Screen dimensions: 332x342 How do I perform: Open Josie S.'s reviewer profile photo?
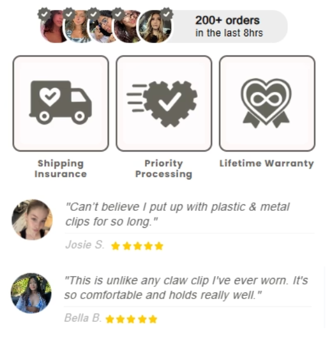pos(32,219)
